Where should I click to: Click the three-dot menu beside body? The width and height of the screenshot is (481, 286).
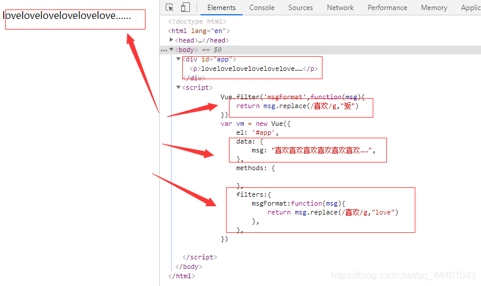point(164,50)
